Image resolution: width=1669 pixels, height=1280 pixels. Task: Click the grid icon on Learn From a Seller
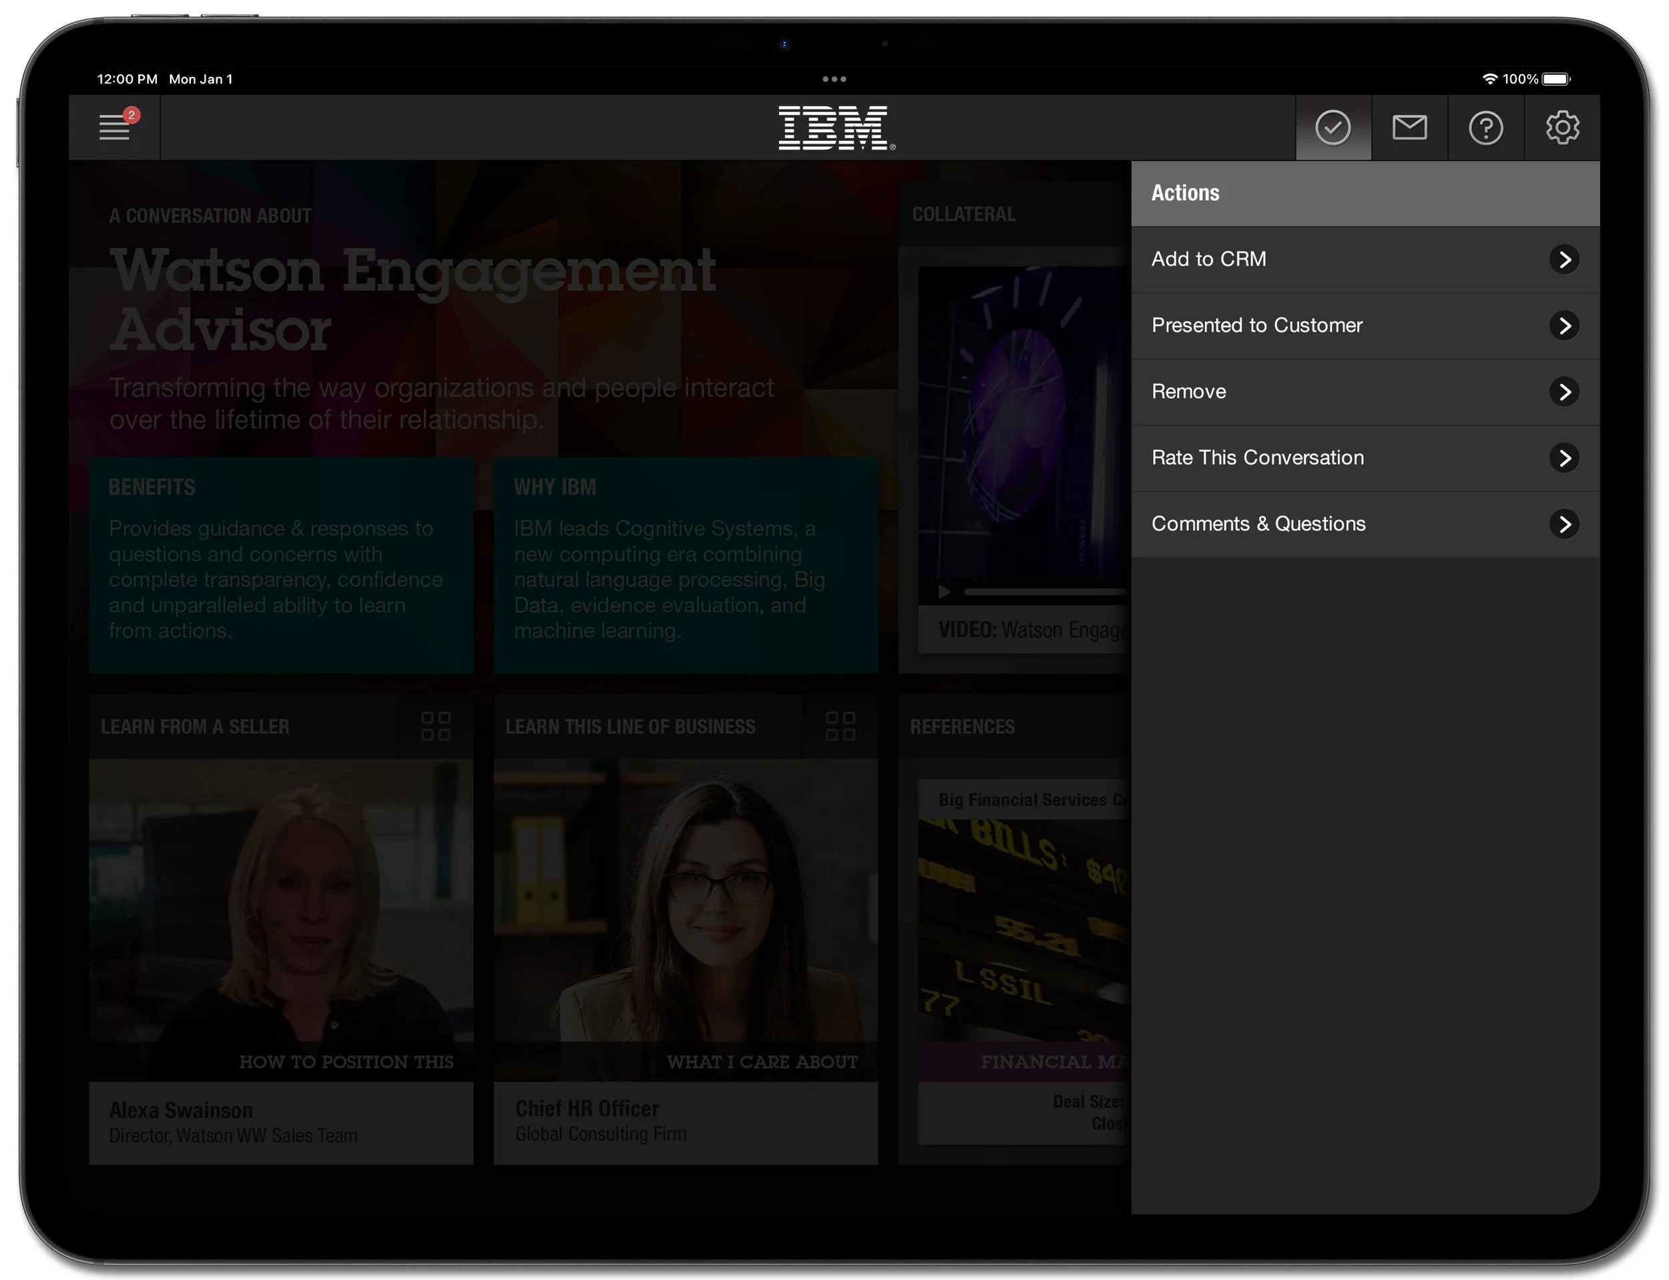coord(436,727)
